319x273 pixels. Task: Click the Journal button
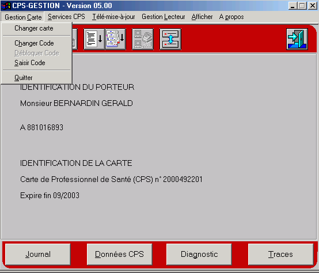(38, 255)
